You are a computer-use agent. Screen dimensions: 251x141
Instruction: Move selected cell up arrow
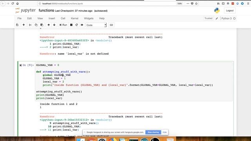pos(49,25)
